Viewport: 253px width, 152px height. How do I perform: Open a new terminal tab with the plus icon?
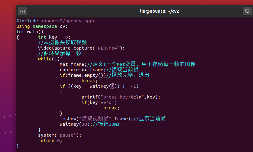pos(22,11)
